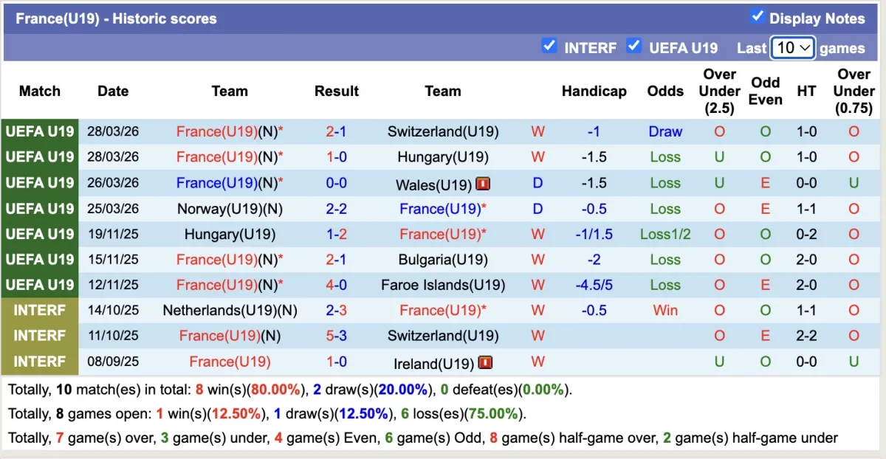Open the Faroe Islands(U19) team link
Image resolution: width=886 pixels, height=459 pixels.
tap(443, 285)
